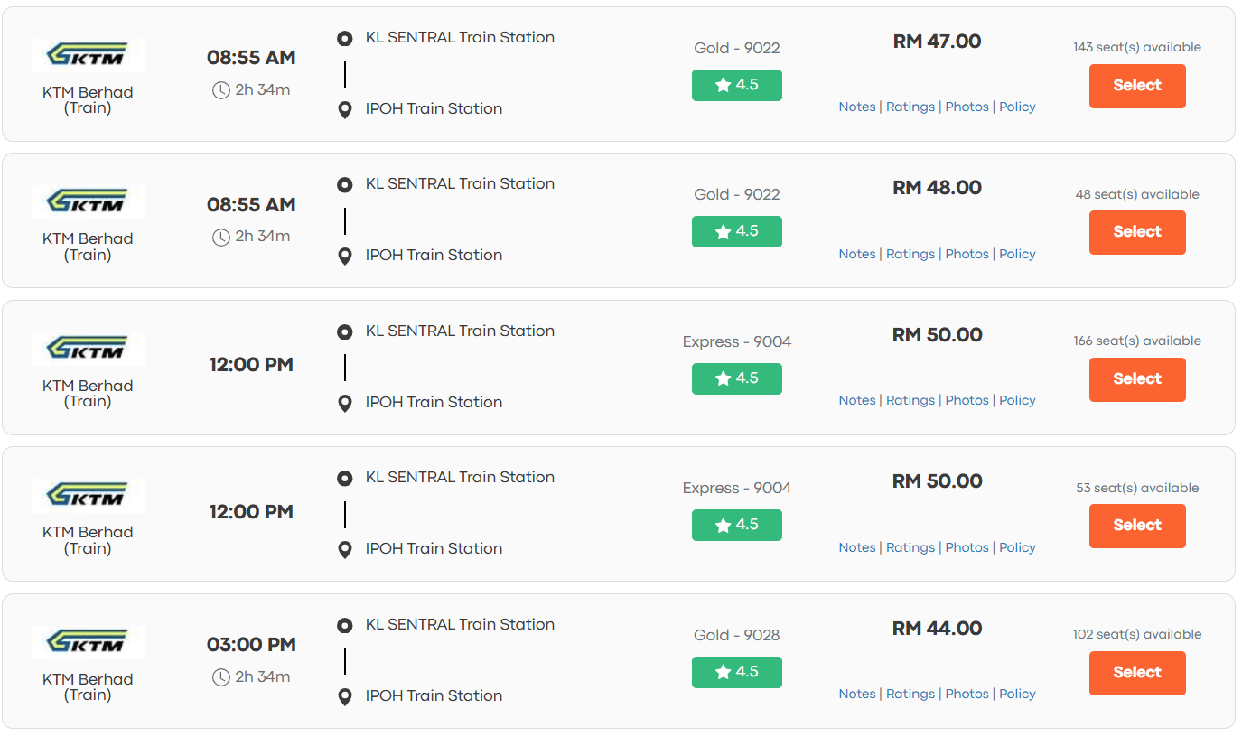Open Policy for 53-seat Express train
1242x737 pixels.
tap(1017, 547)
